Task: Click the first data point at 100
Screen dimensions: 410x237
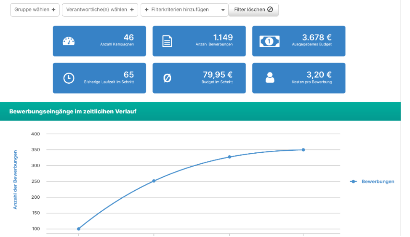Action: (79, 229)
